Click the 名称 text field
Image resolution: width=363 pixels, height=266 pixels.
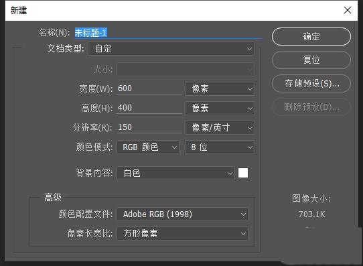pyautogui.click(x=168, y=33)
